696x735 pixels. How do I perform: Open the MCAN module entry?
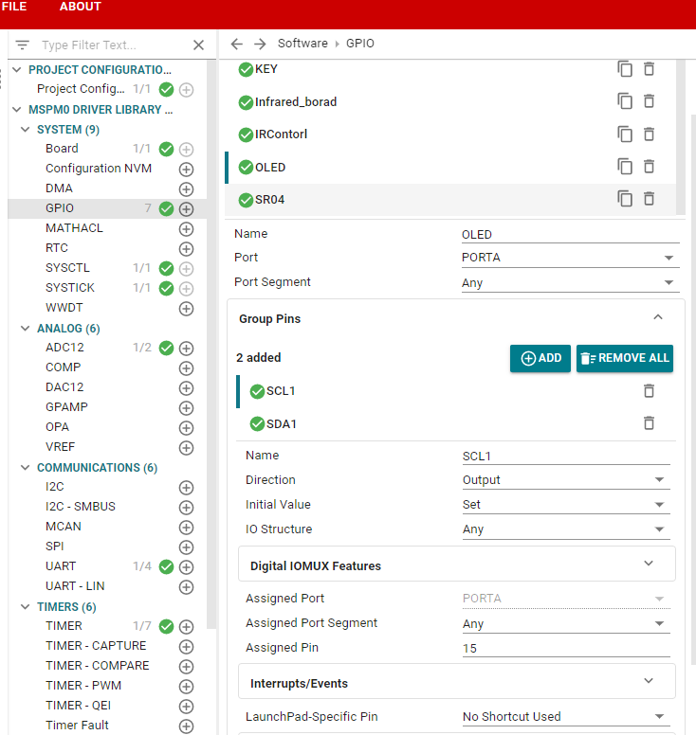[x=64, y=527]
